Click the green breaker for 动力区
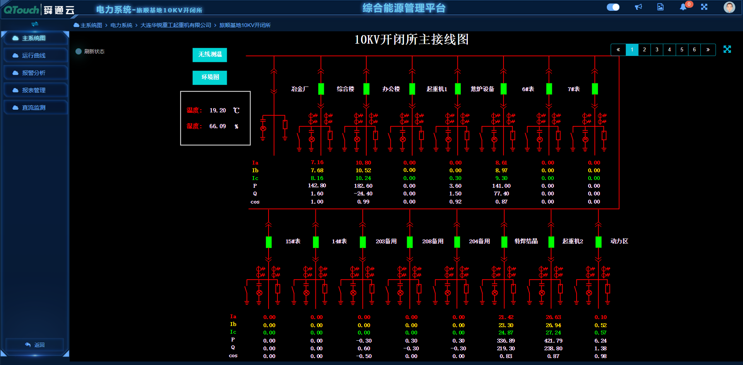Image resolution: width=743 pixels, height=365 pixels. pos(598,242)
